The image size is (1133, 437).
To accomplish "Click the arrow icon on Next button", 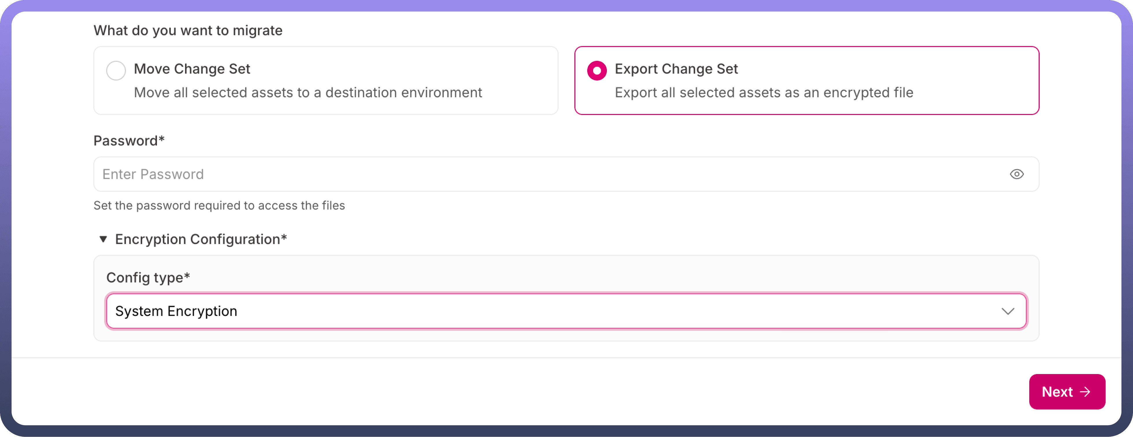I will tap(1086, 392).
